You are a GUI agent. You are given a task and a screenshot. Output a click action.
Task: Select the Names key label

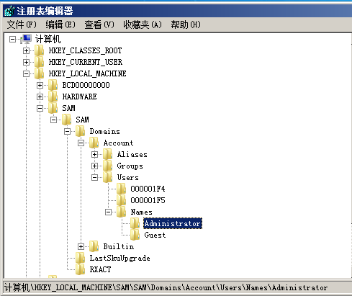click(141, 212)
